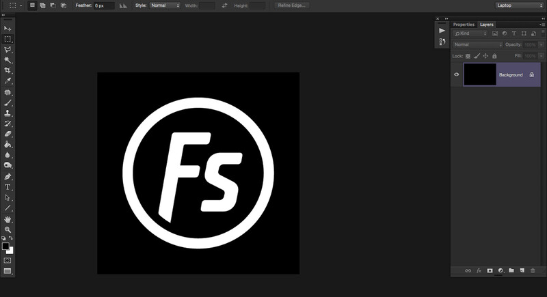Select the Polygonal Lasso tool
547x297 pixels.
tap(8, 49)
